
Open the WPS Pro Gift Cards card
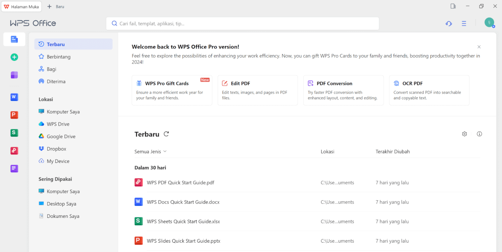[172, 90]
